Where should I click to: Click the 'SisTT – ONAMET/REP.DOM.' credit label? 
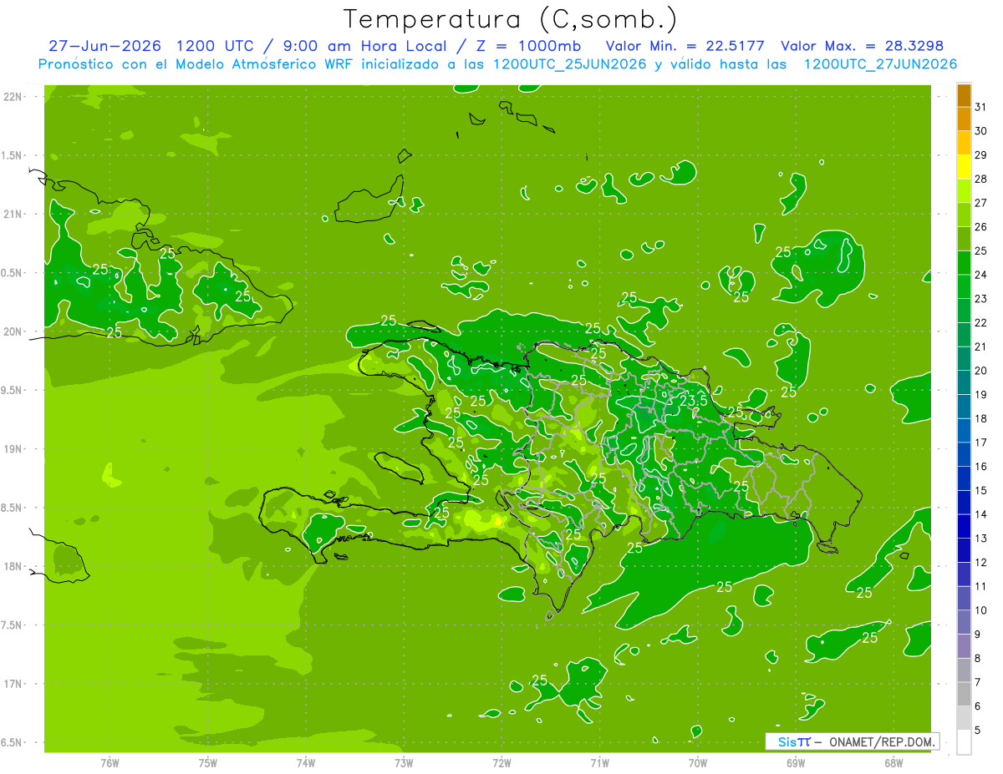(x=852, y=741)
